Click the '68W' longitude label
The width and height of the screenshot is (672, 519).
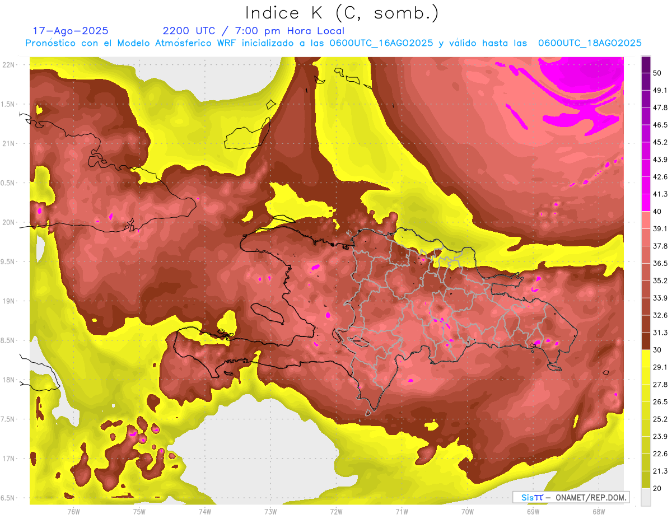coord(599,511)
